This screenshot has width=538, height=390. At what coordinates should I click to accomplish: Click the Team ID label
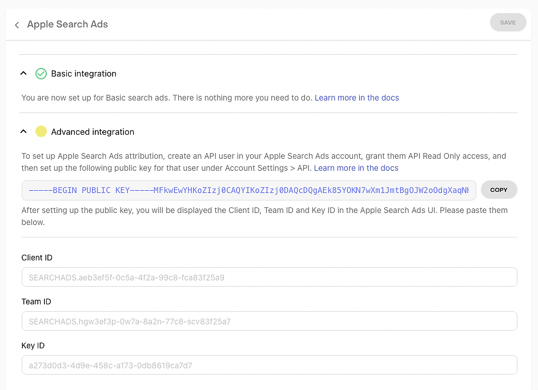coord(36,301)
